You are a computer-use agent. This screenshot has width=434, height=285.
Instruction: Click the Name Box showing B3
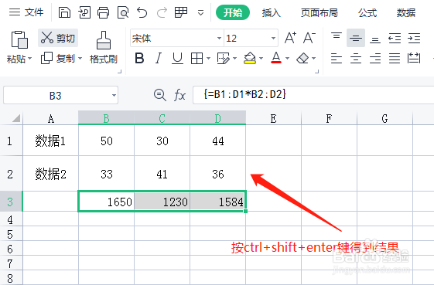(56, 95)
